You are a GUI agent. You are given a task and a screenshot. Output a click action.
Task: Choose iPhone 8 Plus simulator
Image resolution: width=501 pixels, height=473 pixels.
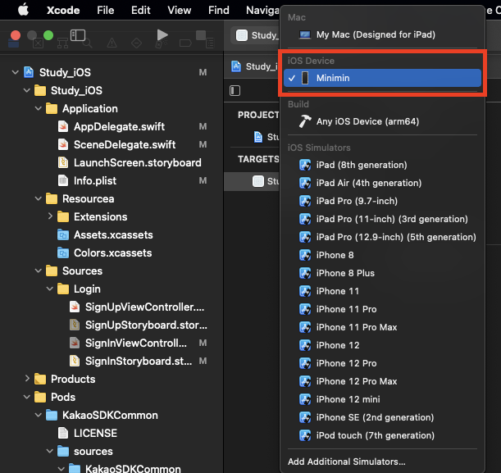[382, 273]
